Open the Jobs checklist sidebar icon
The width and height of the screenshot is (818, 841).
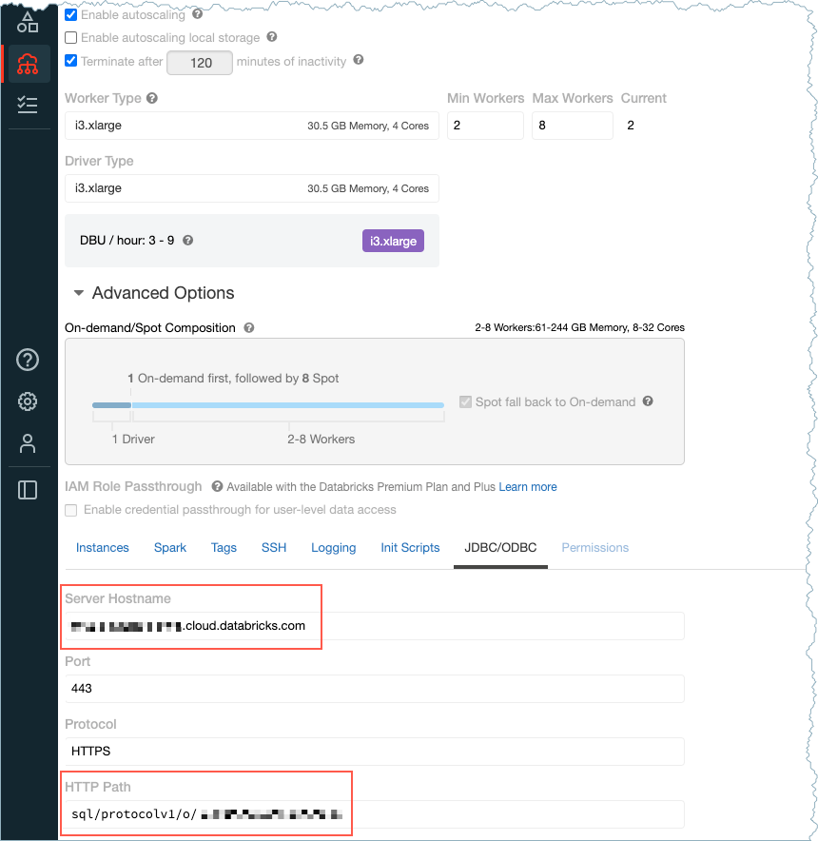tap(28, 105)
